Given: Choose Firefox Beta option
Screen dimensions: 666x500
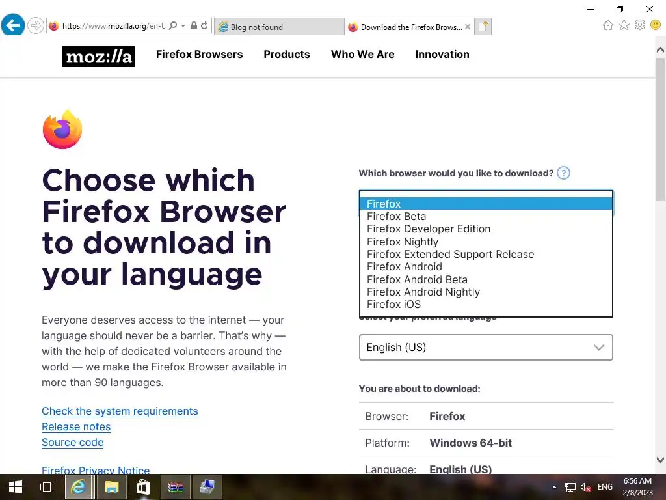Looking at the screenshot, I should [486, 216].
